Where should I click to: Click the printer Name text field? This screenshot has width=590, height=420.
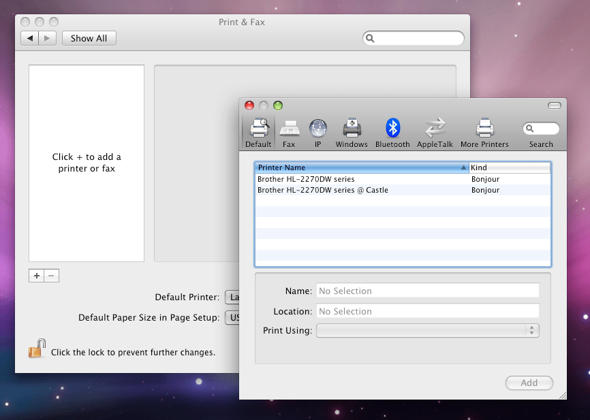[x=427, y=291]
